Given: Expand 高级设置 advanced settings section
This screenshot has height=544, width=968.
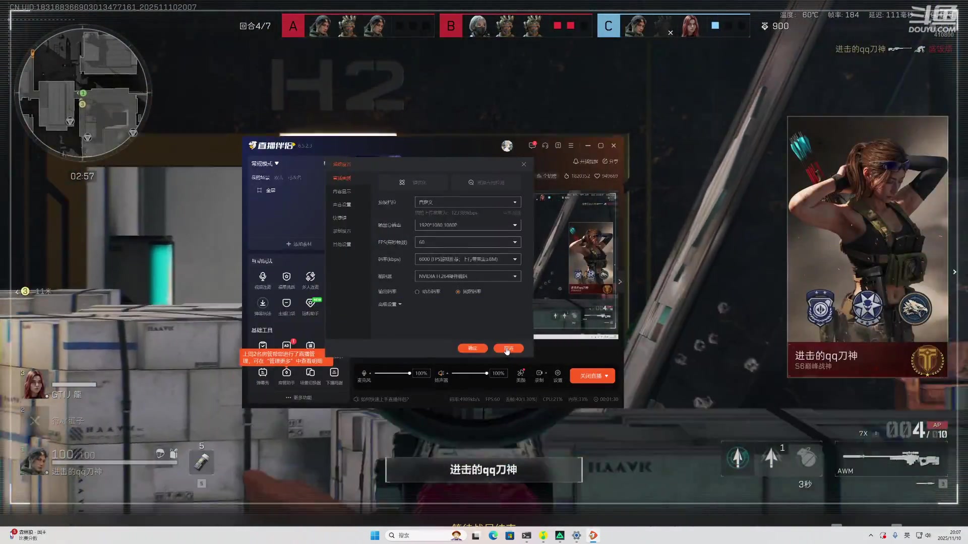Looking at the screenshot, I should click(x=390, y=304).
